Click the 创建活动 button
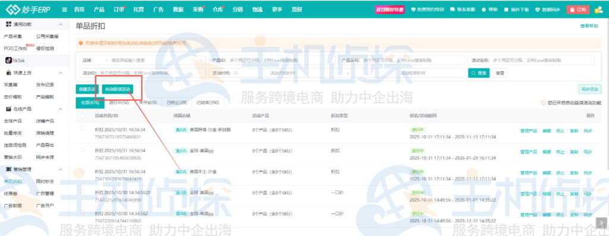Image resolution: width=609 pixels, height=236 pixels. [x=86, y=89]
